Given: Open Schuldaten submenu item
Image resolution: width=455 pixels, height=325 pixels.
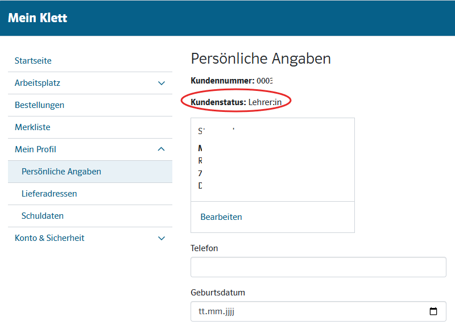Looking at the screenshot, I should tap(43, 216).
